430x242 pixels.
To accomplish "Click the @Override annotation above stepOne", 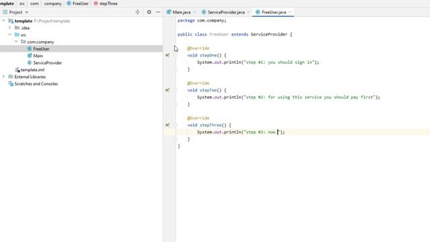I will tap(198, 48).
